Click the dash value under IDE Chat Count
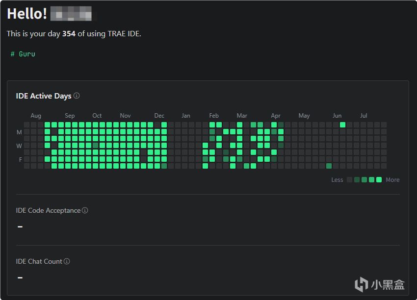 (20, 277)
